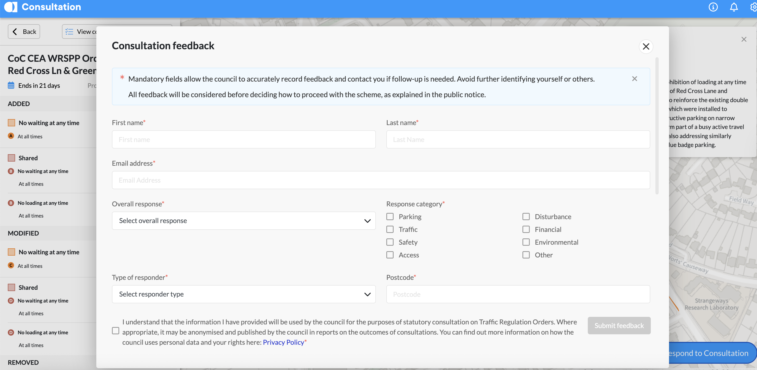Viewport: 757px width, 370px height.
Task: Click pink swatch for Modified Shared
Action: pos(11,287)
